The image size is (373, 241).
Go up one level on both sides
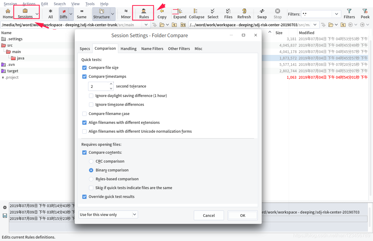point(183,25)
